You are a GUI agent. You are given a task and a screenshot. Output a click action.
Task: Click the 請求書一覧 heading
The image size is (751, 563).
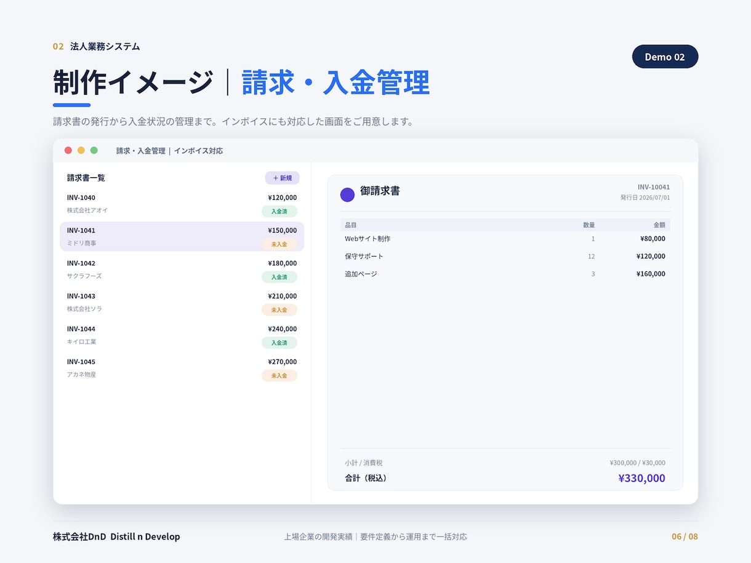pos(86,178)
